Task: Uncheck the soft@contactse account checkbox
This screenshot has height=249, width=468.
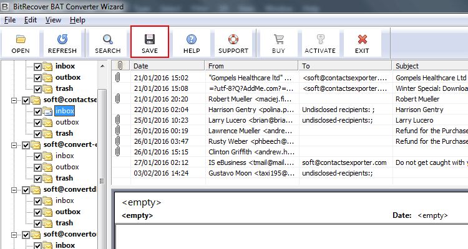Action: coord(26,100)
